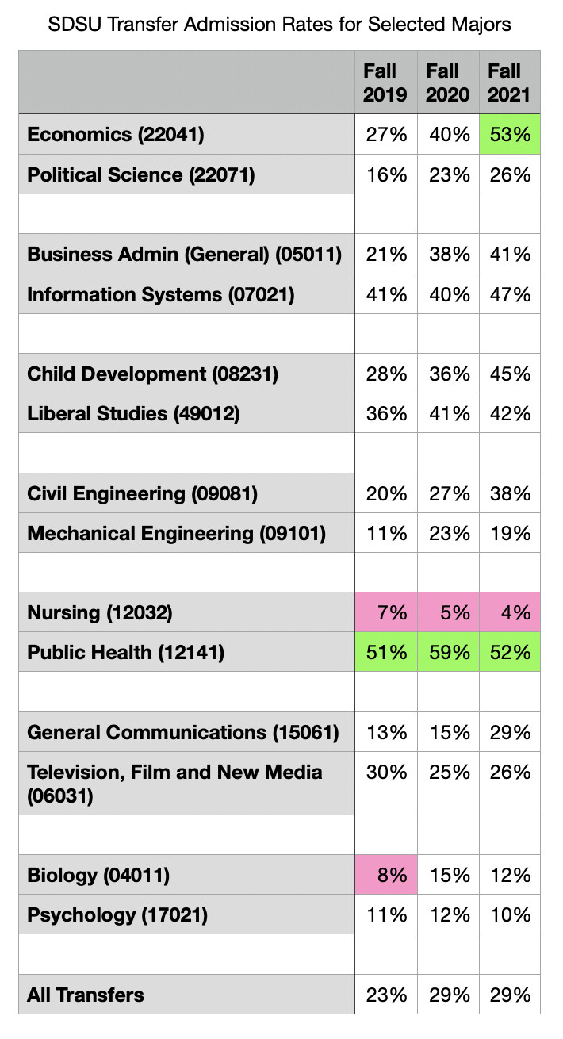Image resolution: width=563 pixels, height=1039 pixels.
Task: Click the green Economics Fall 2021 cell
Action: tap(509, 134)
